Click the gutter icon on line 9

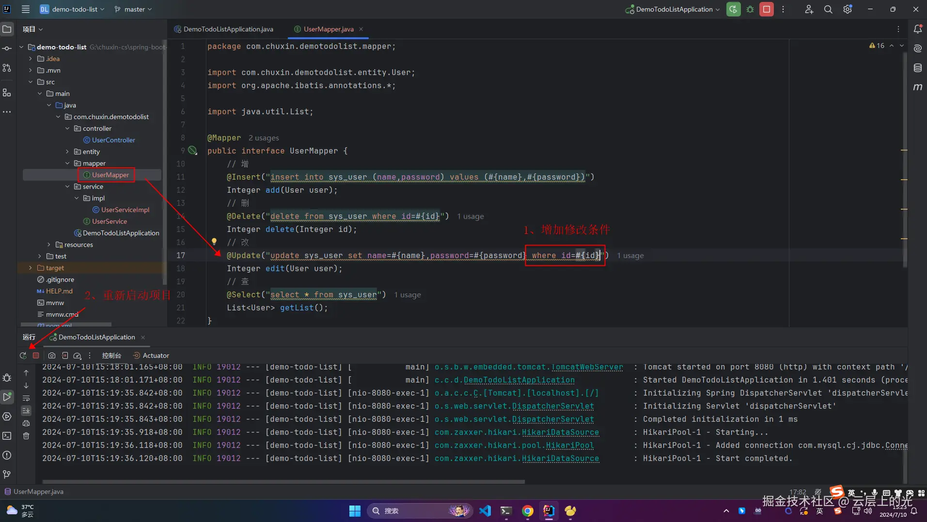pyautogui.click(x=192, y=151)
